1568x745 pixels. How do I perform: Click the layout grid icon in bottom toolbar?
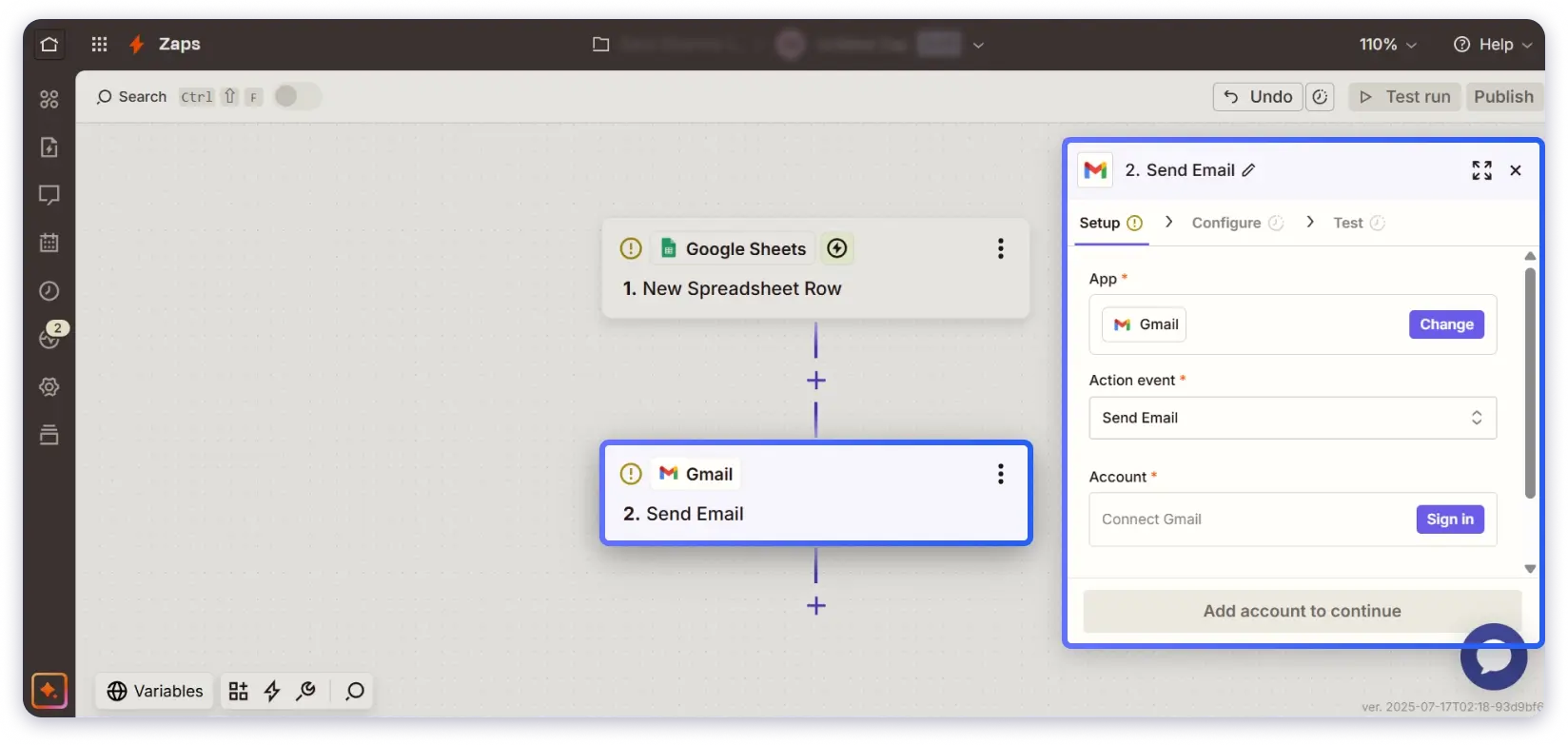pyautogui.click(x=238, y=691)
